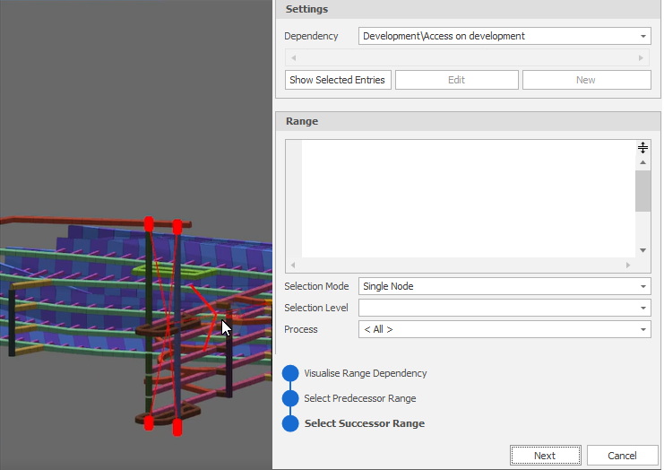Click the Range list vertical scrollbar thumb
Screen dimensions: 664x470
[642, 191]
